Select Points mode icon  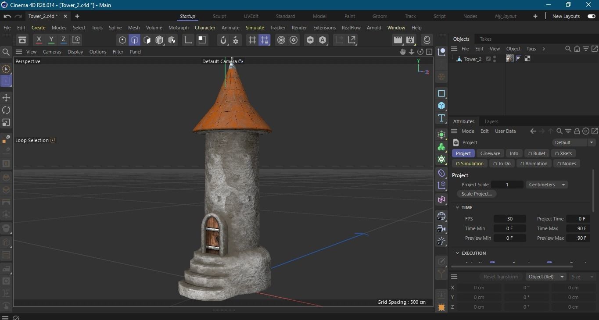pyautogui.click(x=122, y=40)
